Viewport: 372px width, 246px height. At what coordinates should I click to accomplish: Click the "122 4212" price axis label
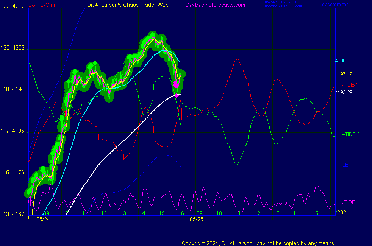13,6
